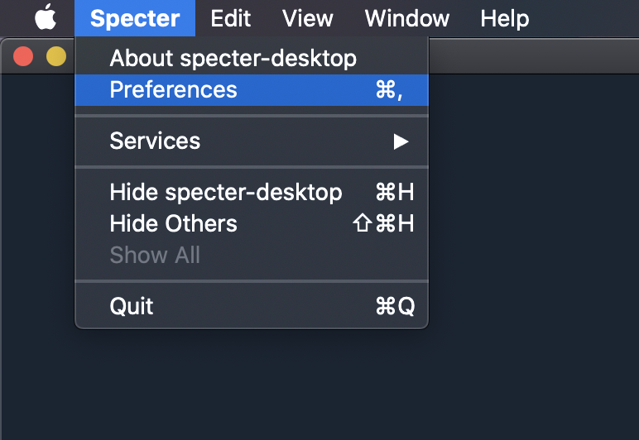Click the window title bar
Viewport: 639px width, 440px height.
click(x=530, y=56)
